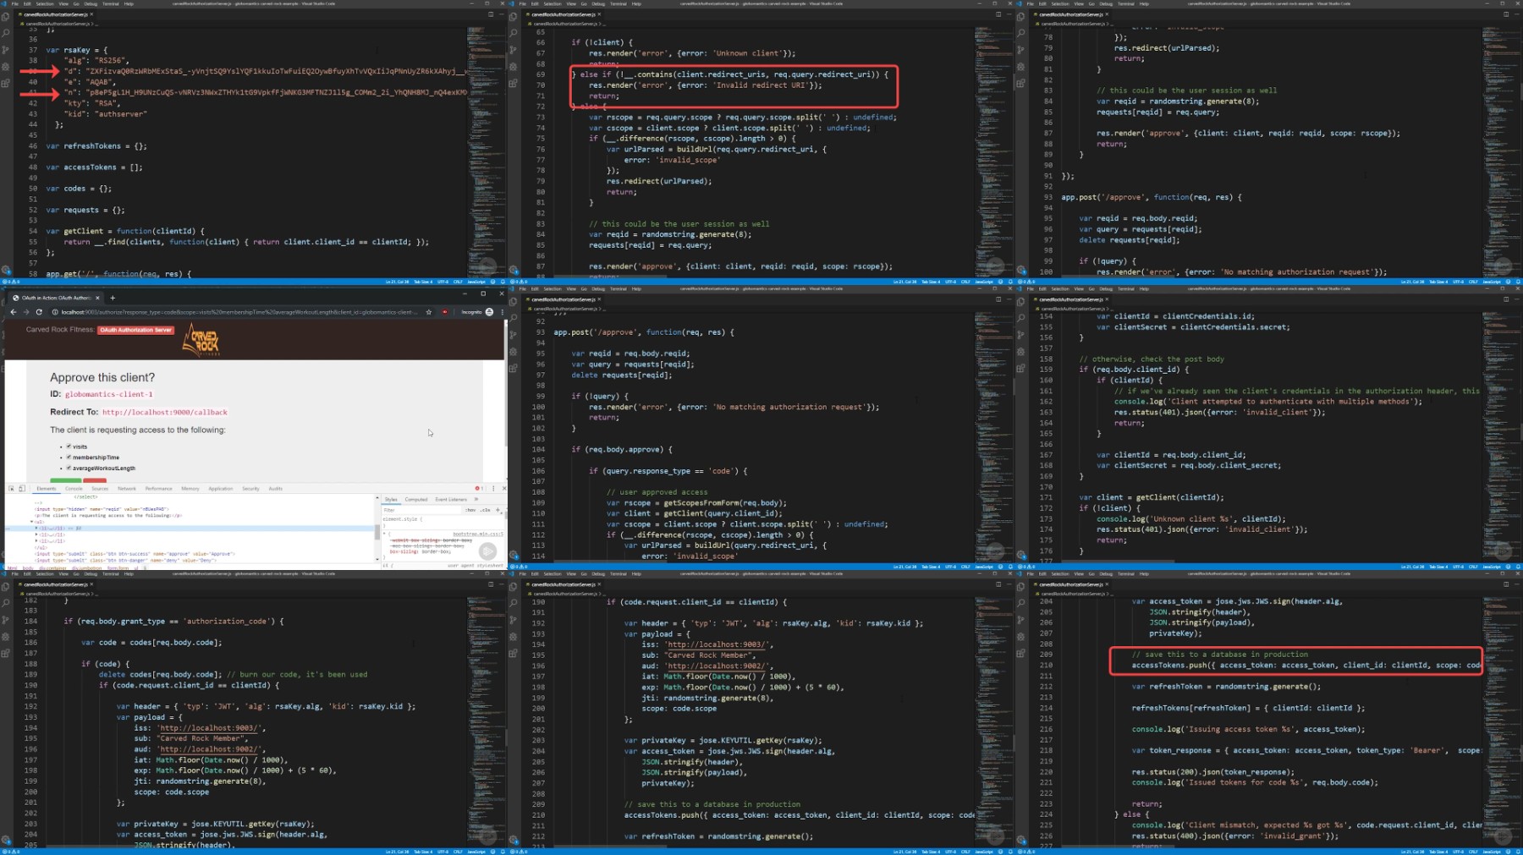Show more Styles sidebar tabs chevron
Image resolution: width=1523 pixels, height=855 pixels.
(x=476, y=499)
